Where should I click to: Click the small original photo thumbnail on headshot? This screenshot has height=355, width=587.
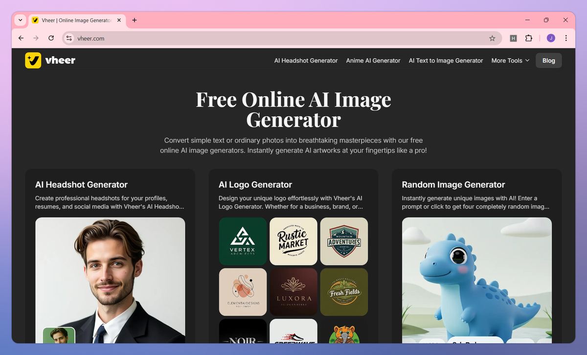click(59, 335)
